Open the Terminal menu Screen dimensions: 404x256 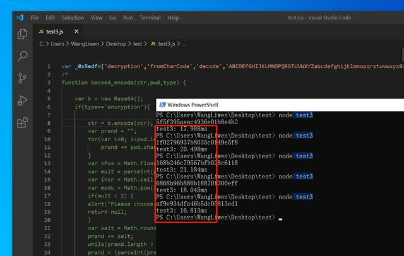click(150, 18)
